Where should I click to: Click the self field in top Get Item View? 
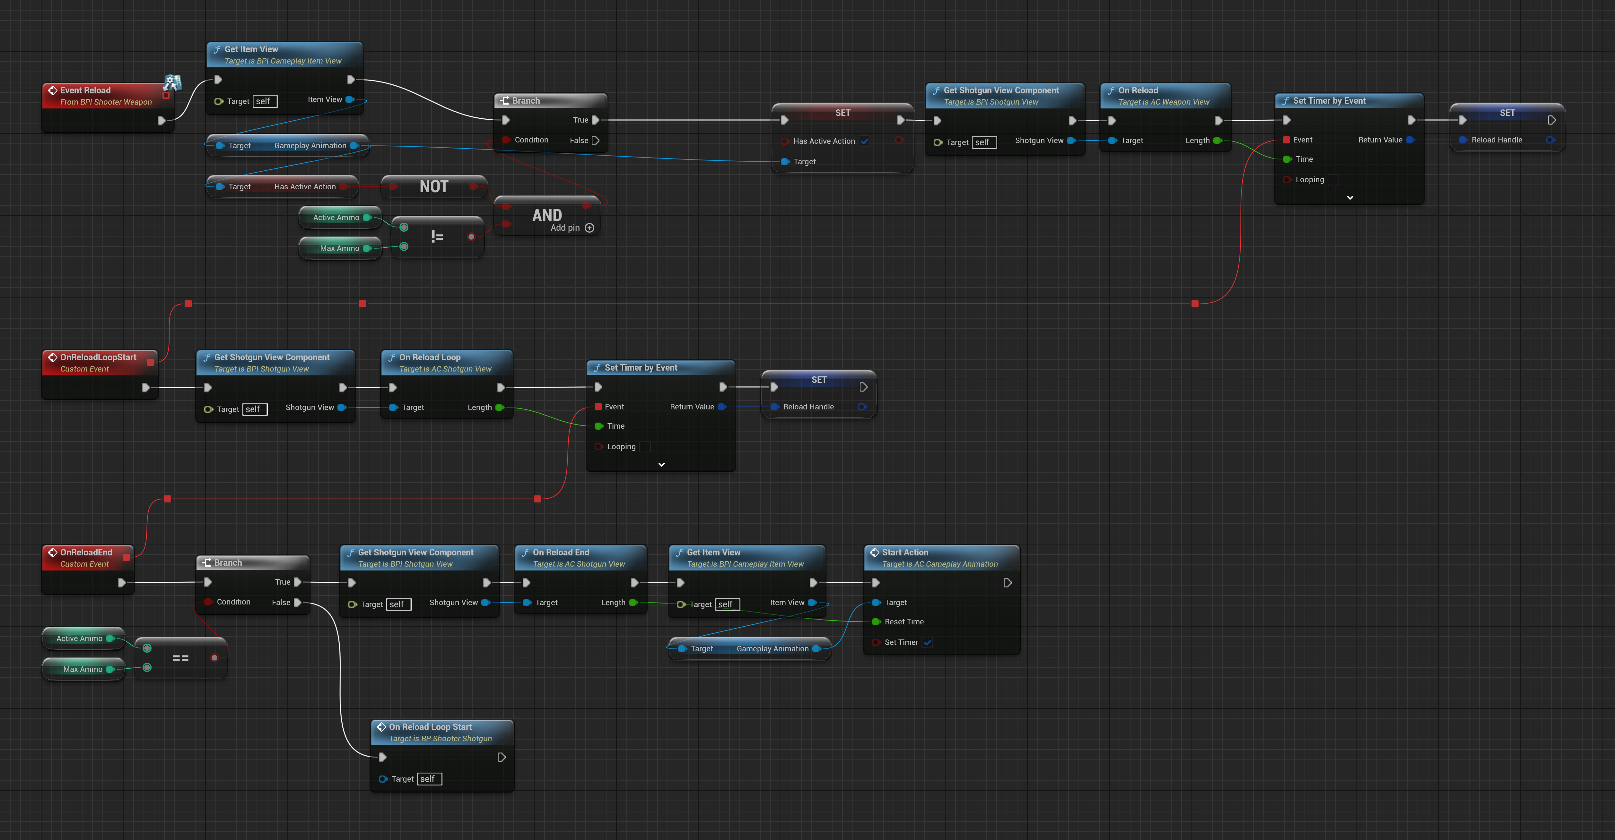coord(265,101)
